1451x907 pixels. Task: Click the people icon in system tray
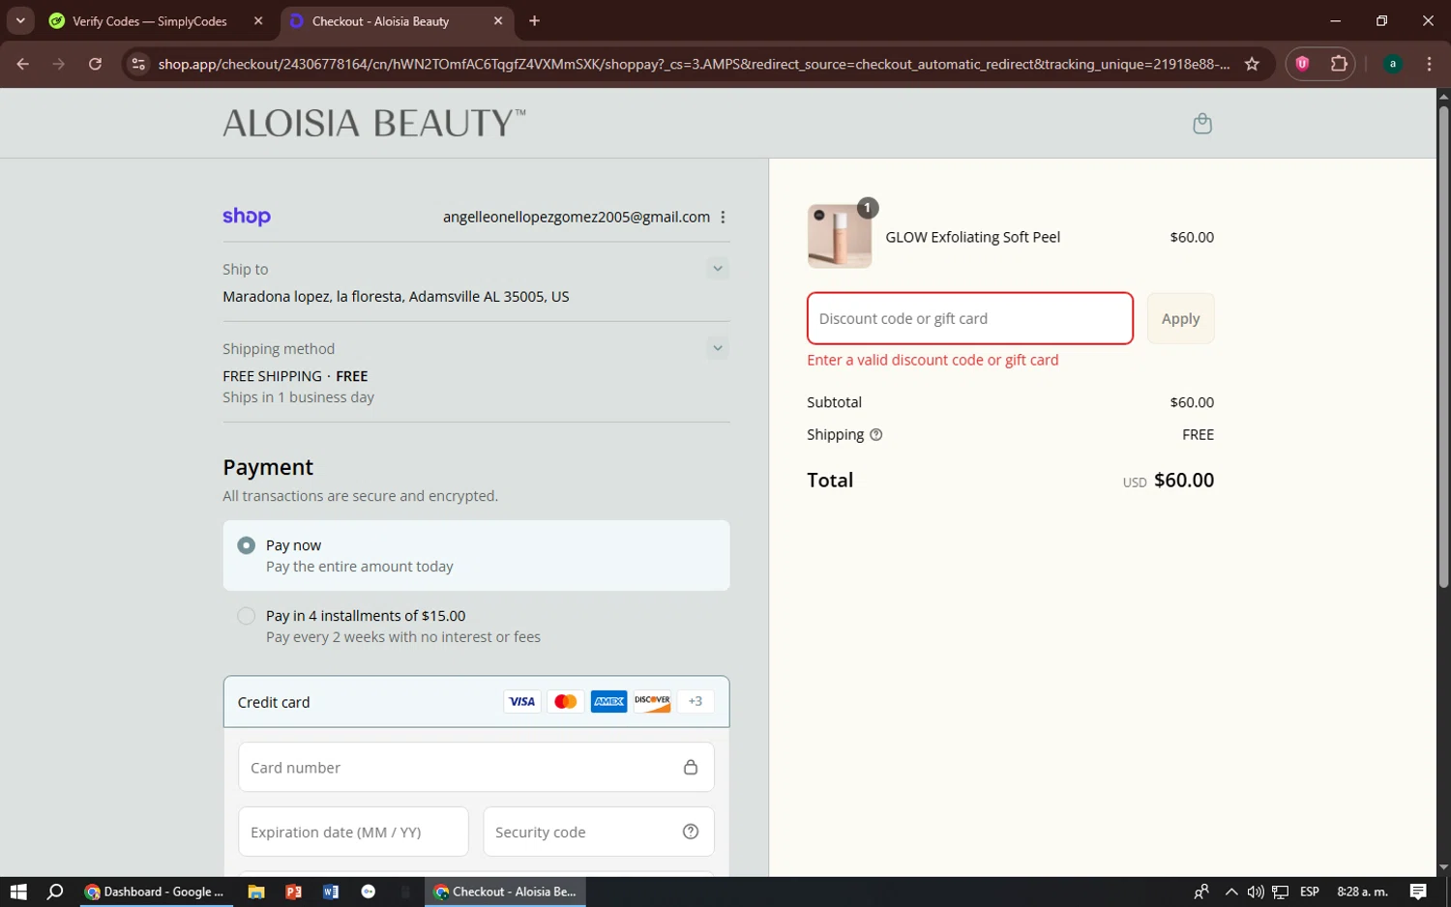click(1201, 892)
